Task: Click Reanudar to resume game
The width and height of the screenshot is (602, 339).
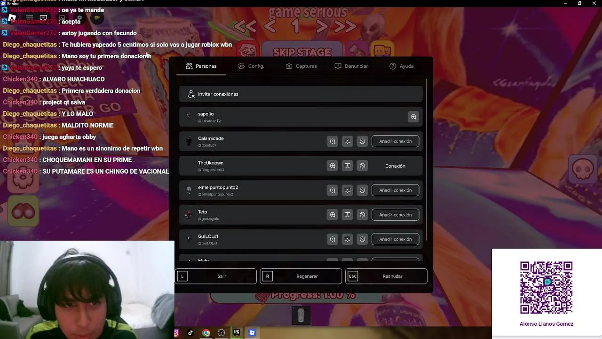Action: click(x=386, y=276)
